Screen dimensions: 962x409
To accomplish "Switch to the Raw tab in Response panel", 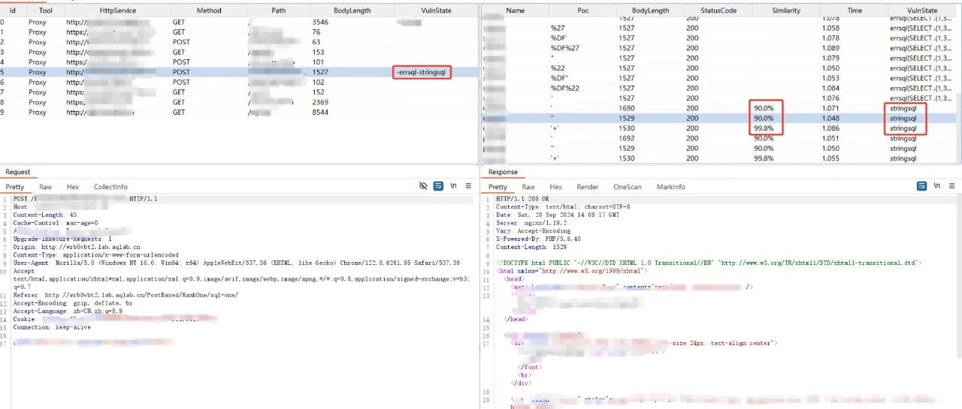I will pyautogui.click(x=529, y=187).
